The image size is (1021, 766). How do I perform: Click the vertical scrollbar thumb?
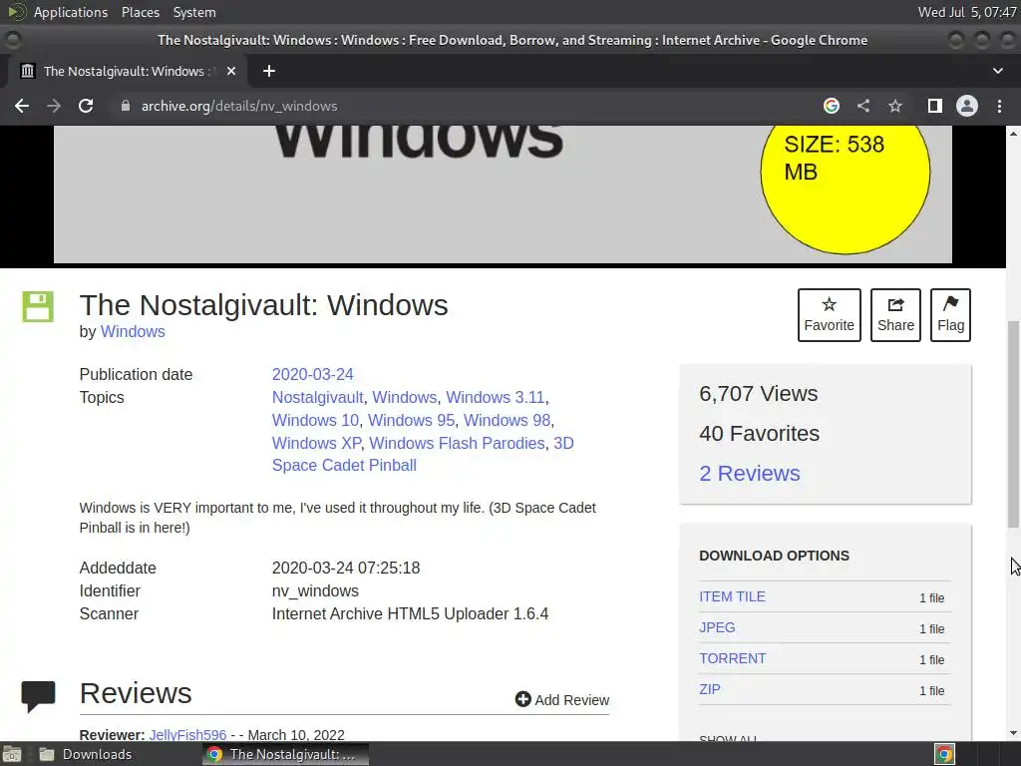click(1013, 423)
